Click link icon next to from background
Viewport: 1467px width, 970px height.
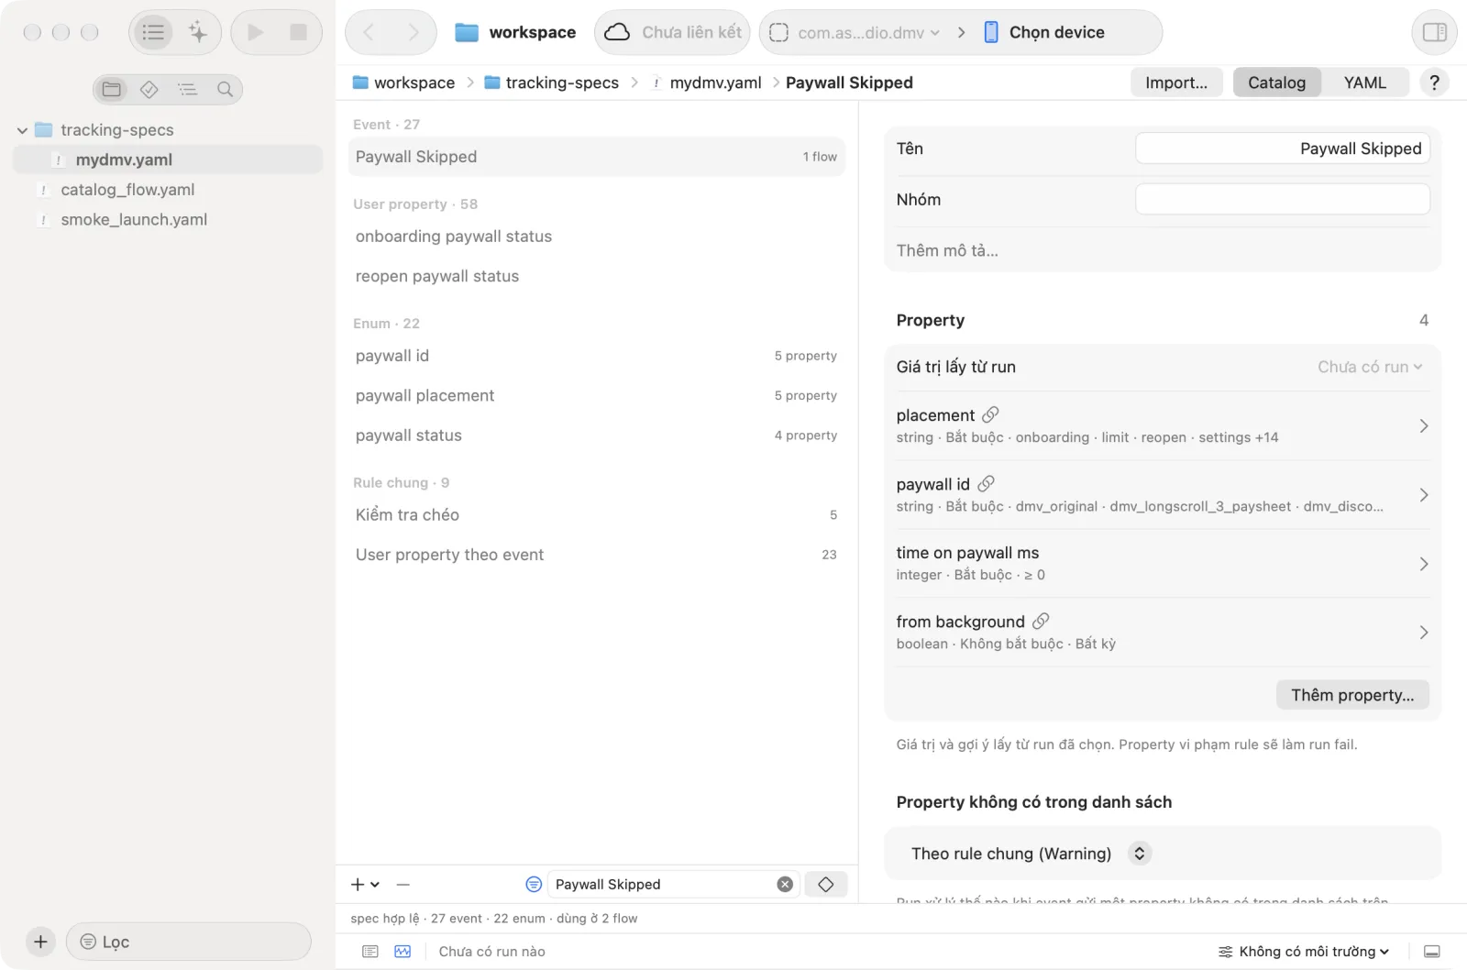point(1041,622)
